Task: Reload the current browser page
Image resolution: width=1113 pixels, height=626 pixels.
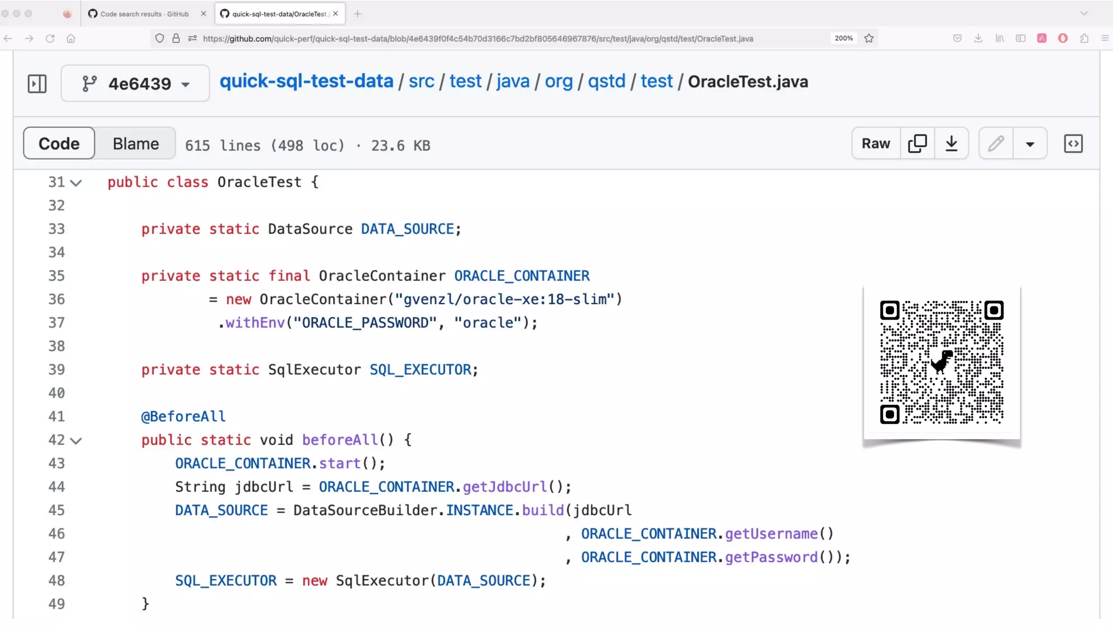Action: point(50,39)
